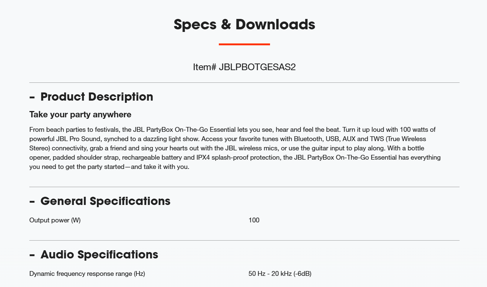This screenshot has height=287, width=487.
Task: Click the Take your party anywhere subheading
Action: (x=80, y=114)
